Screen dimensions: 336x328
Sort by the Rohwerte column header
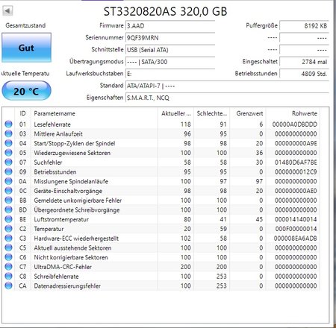point(293,113)
